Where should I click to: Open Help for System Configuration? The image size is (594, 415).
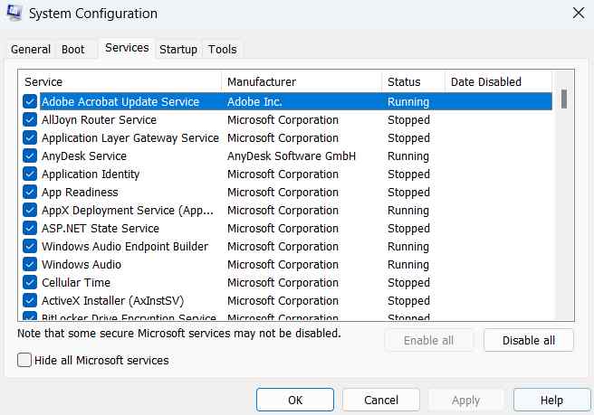551,400
